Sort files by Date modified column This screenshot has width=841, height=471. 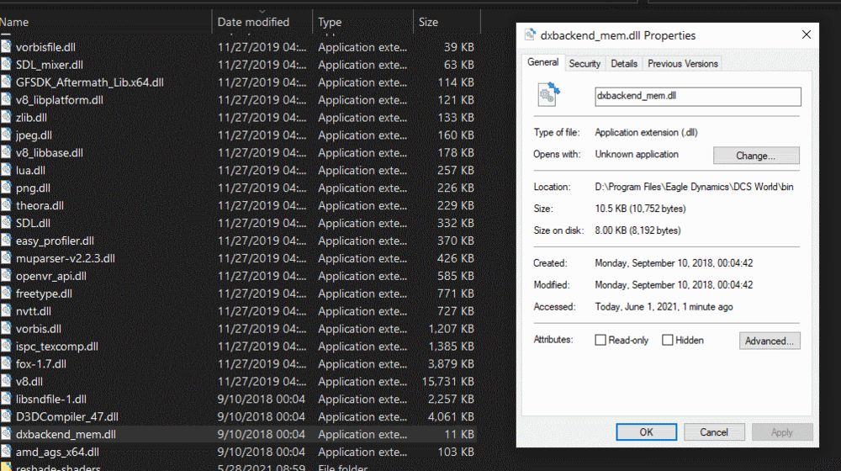click(253, 22)
